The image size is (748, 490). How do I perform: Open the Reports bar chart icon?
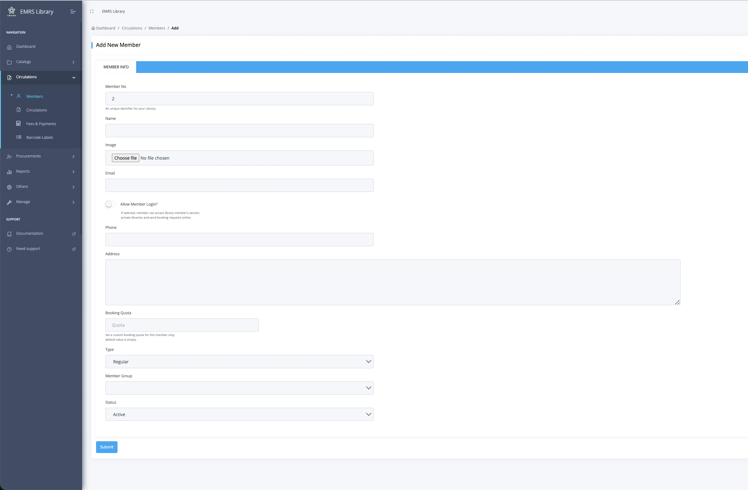point(9,172)
